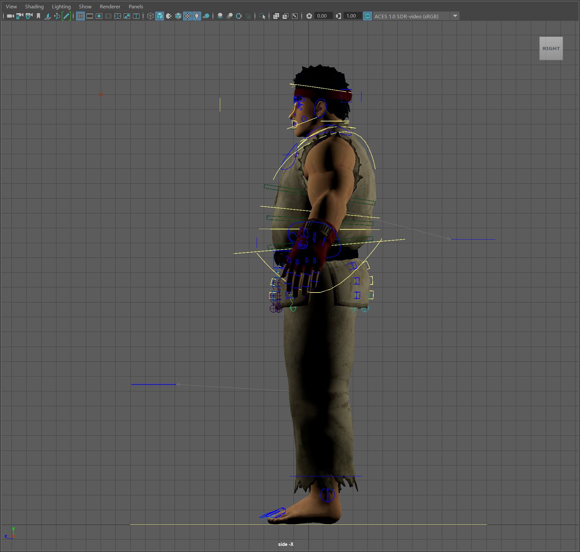This screenshot has width=580, height=552.
Task: Toggle the Film Gate display
Action: point(90,16)
